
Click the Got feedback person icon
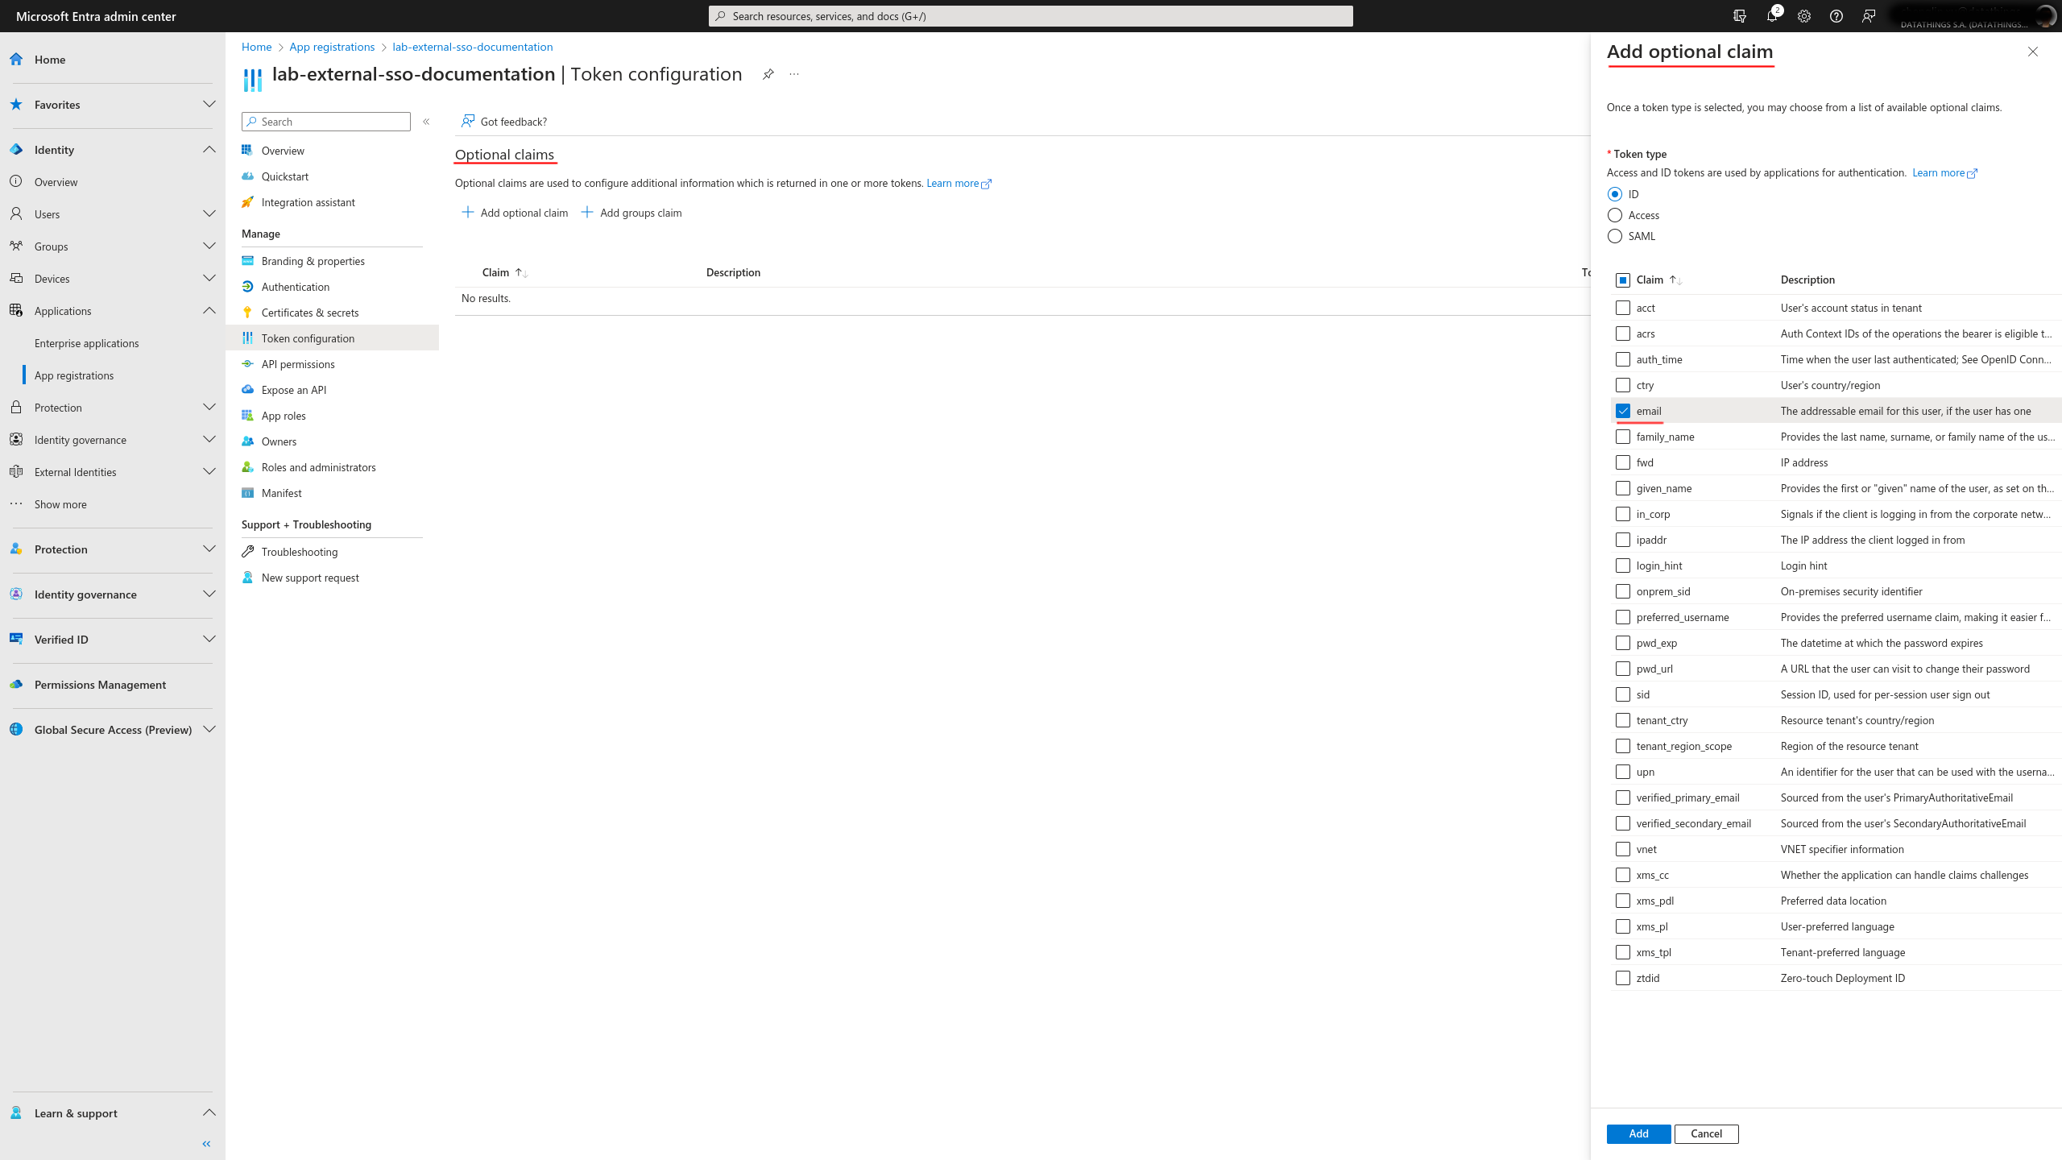click(467, 122)
